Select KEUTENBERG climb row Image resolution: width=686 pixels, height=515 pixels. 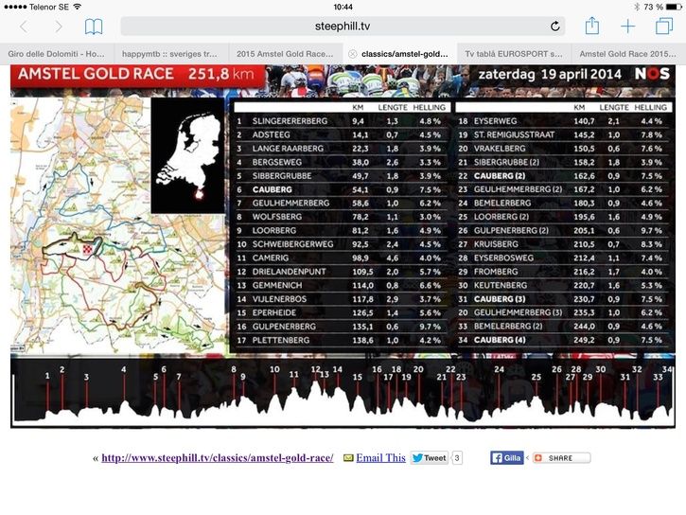point(564,285)
